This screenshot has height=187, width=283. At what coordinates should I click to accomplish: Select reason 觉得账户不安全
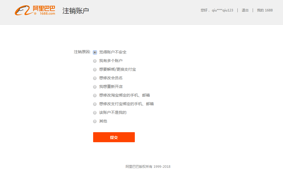(95, 52)
